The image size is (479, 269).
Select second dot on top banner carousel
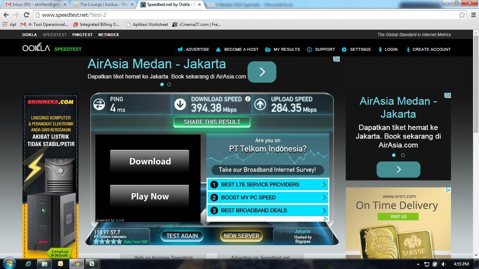pyautogui.click(x=169, y=84)
